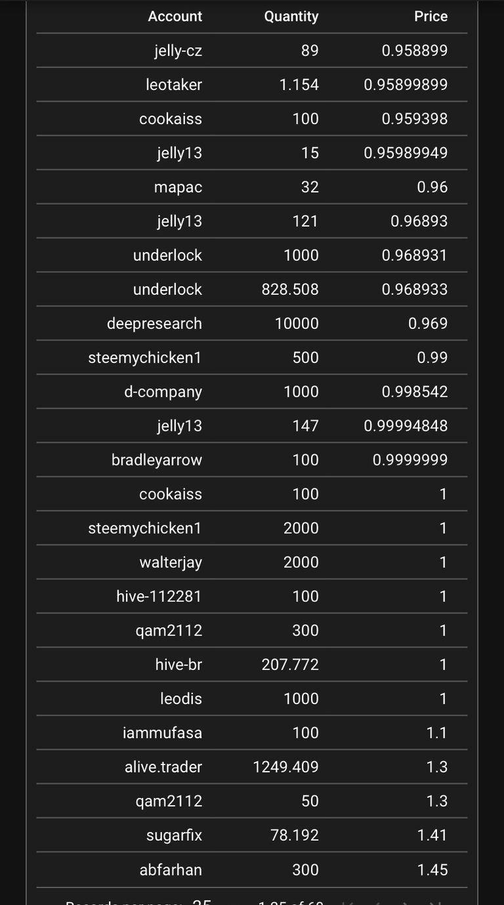Click the walterjay account name

point(171,563)
